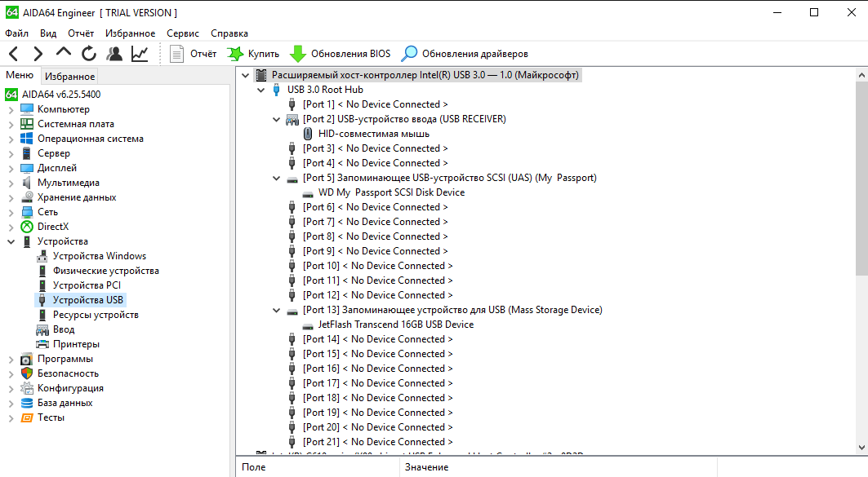Image resolution: width=868 pixels, height=477 pixels.
Task: Select Устройства Windows in the tree
Action: coord(100,256)
